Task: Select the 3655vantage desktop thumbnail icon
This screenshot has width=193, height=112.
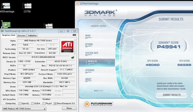Action: coord(6,6)
